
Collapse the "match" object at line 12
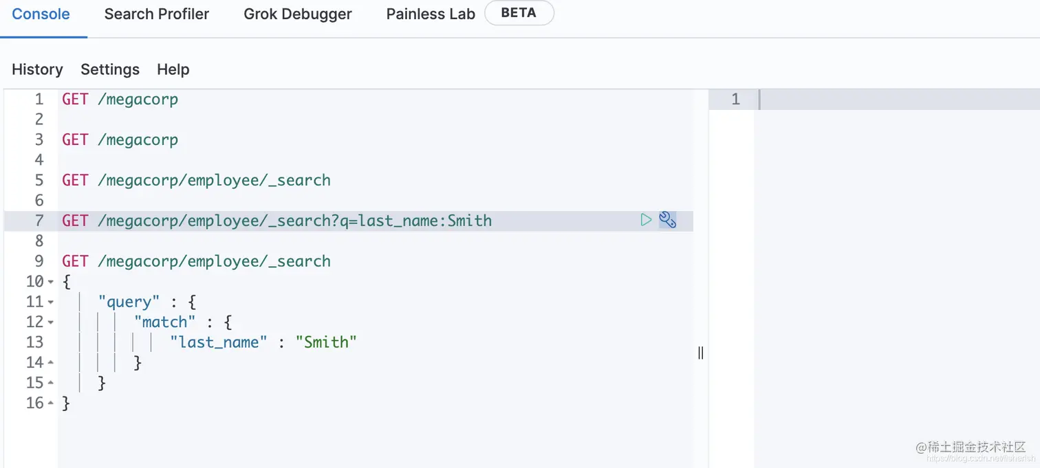point(51,322)
